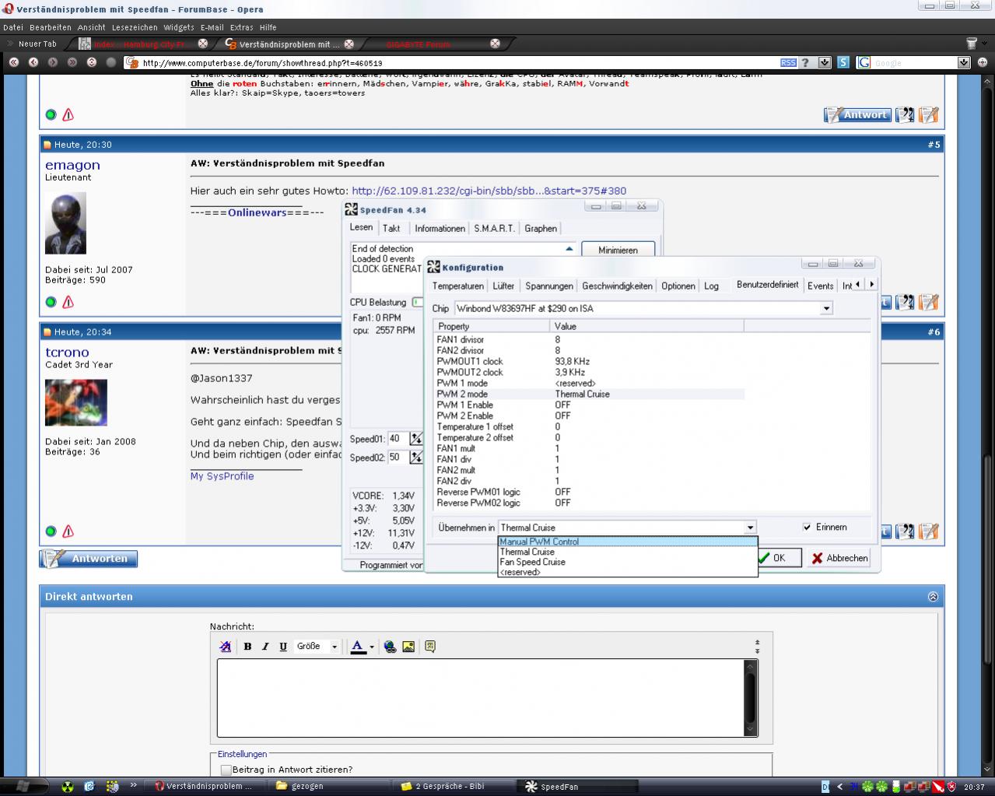Screen dimensions: 995x796
Task: Open the Lüfter tab in Konfiguration
Action: [503, 286]
